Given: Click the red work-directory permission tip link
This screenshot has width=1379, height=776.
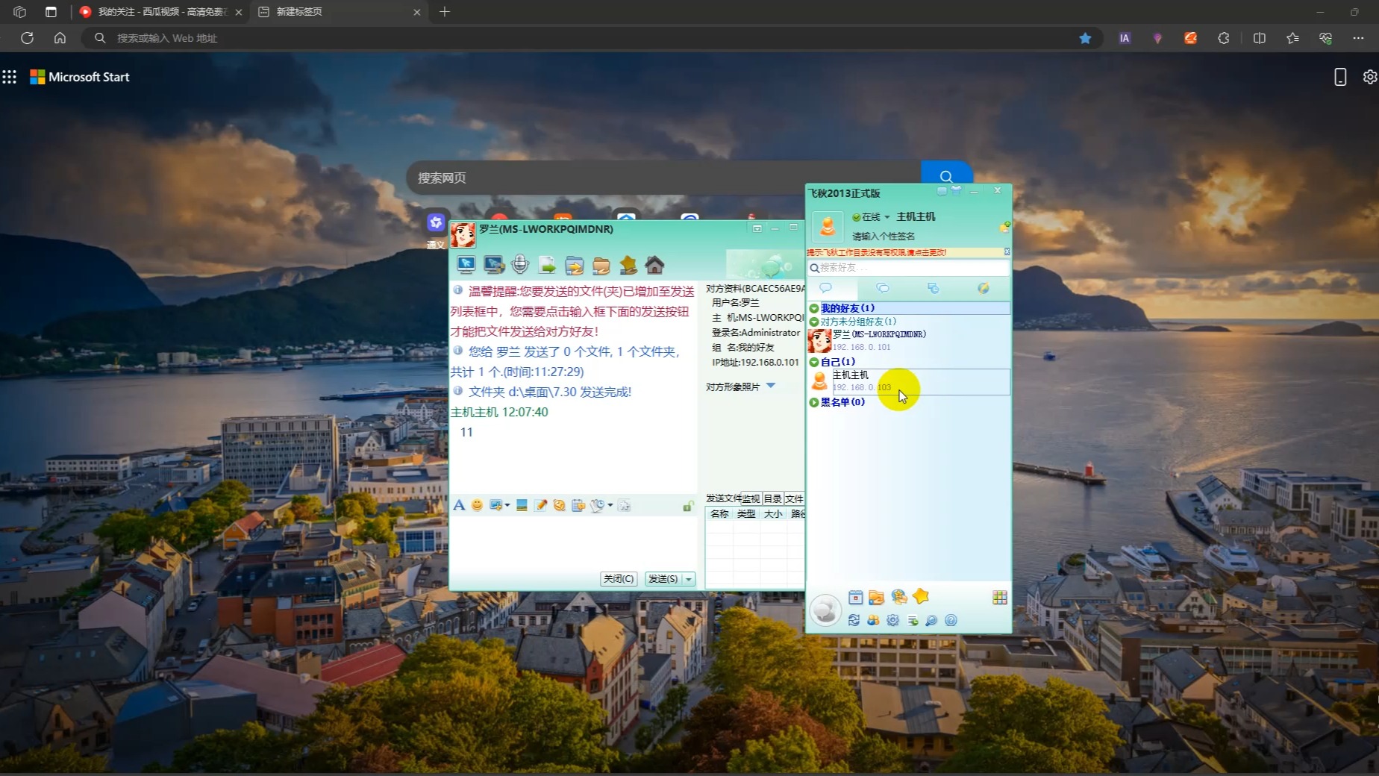Looking at the screenshot, I should point(877,252).
